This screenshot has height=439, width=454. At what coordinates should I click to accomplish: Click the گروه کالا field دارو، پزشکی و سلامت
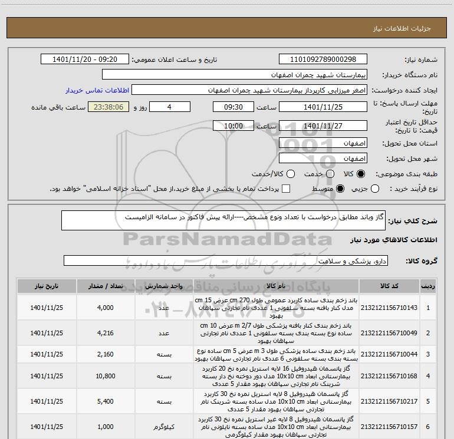[x=226, y=260]
